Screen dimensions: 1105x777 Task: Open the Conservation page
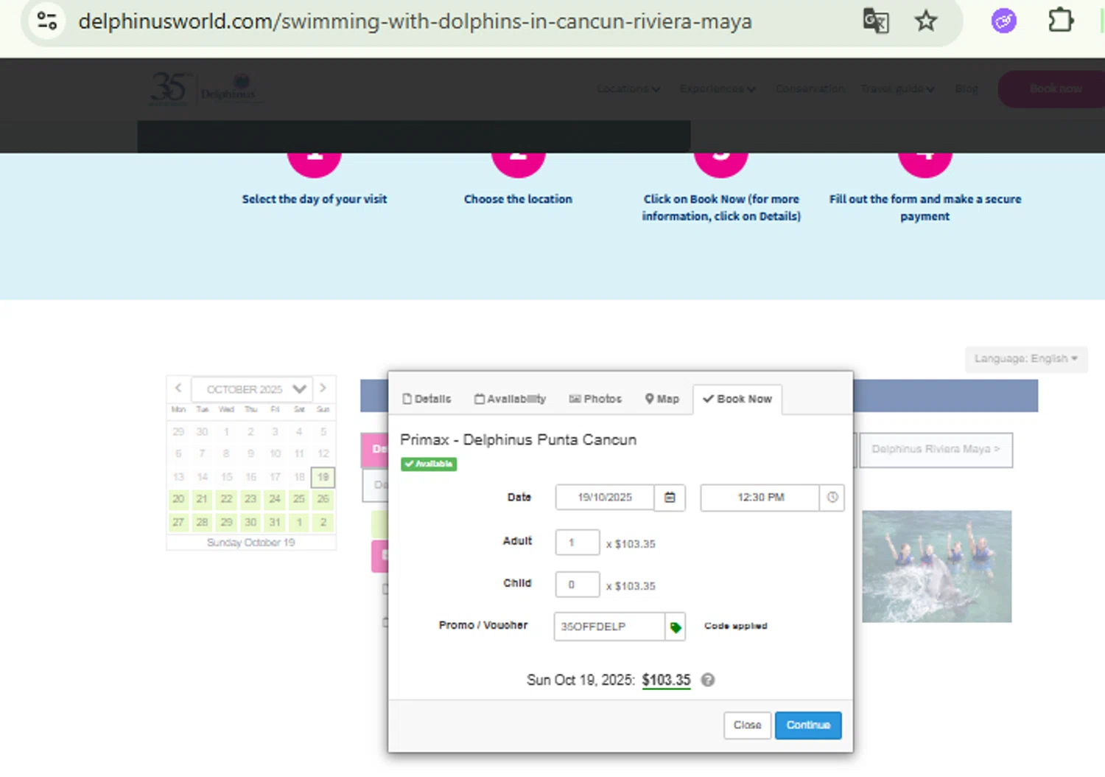[x=810, y=88]
